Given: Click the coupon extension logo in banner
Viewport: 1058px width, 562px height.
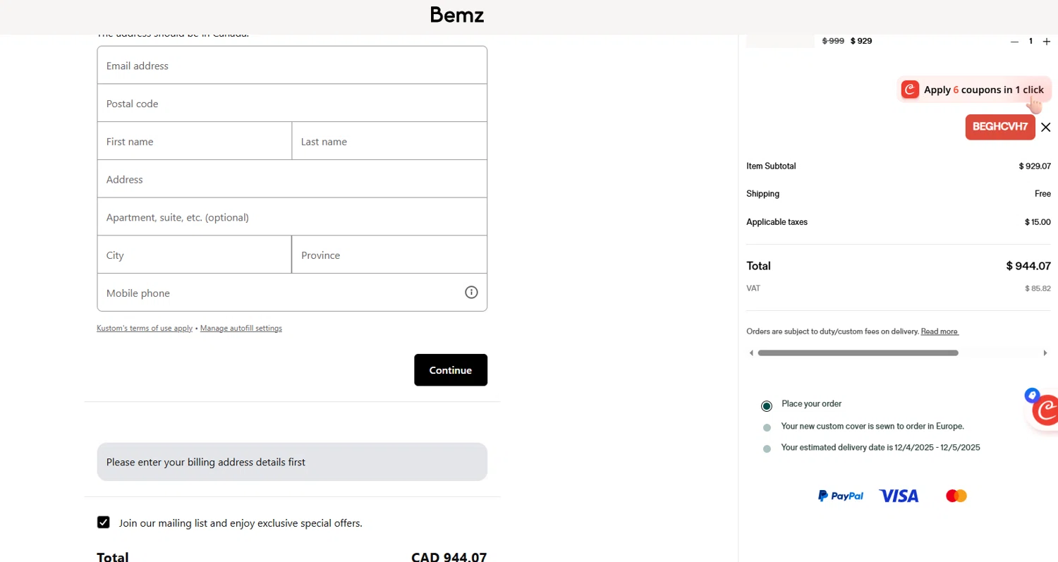Looking at the screenshot, I should click(910, 90).
